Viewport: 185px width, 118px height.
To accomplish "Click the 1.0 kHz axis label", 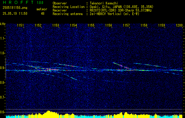I will pos(2,53).
